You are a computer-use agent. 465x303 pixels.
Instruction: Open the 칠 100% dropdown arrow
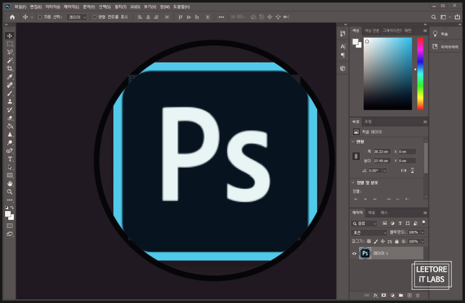pyautogui.click(x=422, y=242)
